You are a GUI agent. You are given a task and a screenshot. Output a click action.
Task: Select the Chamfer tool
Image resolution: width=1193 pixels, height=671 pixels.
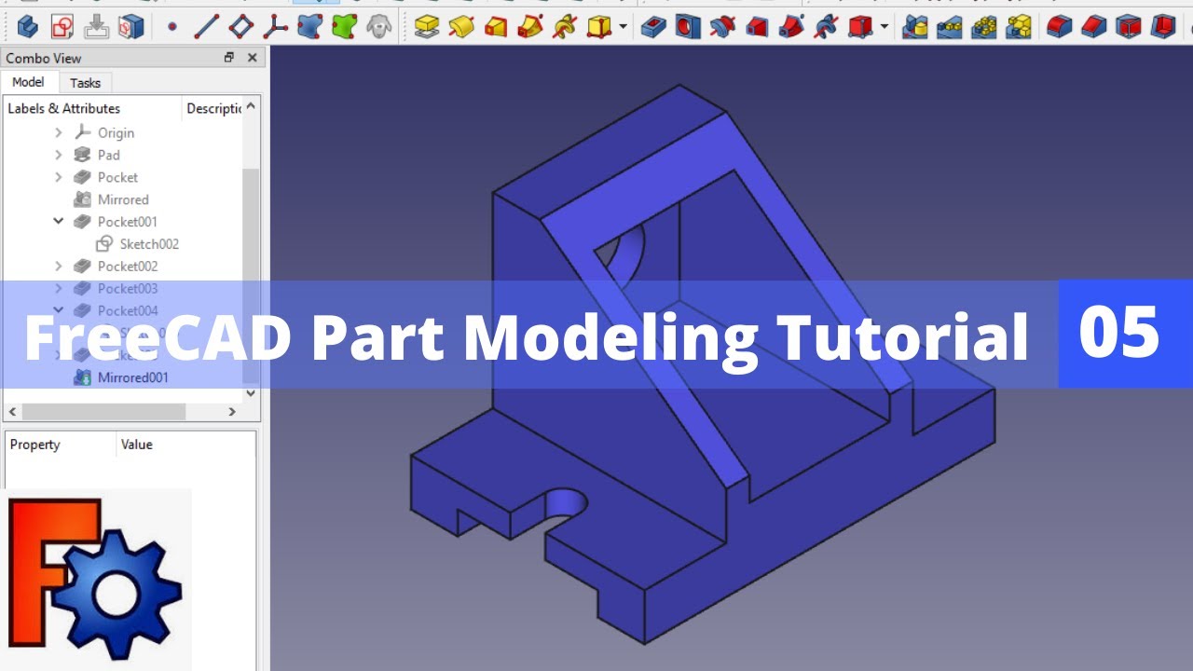(1093, 26)
